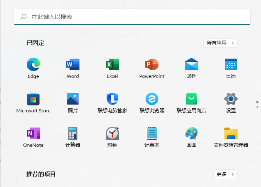Open 文件资源管理器 file explorer
261x187 pixels.
[231, 137]
